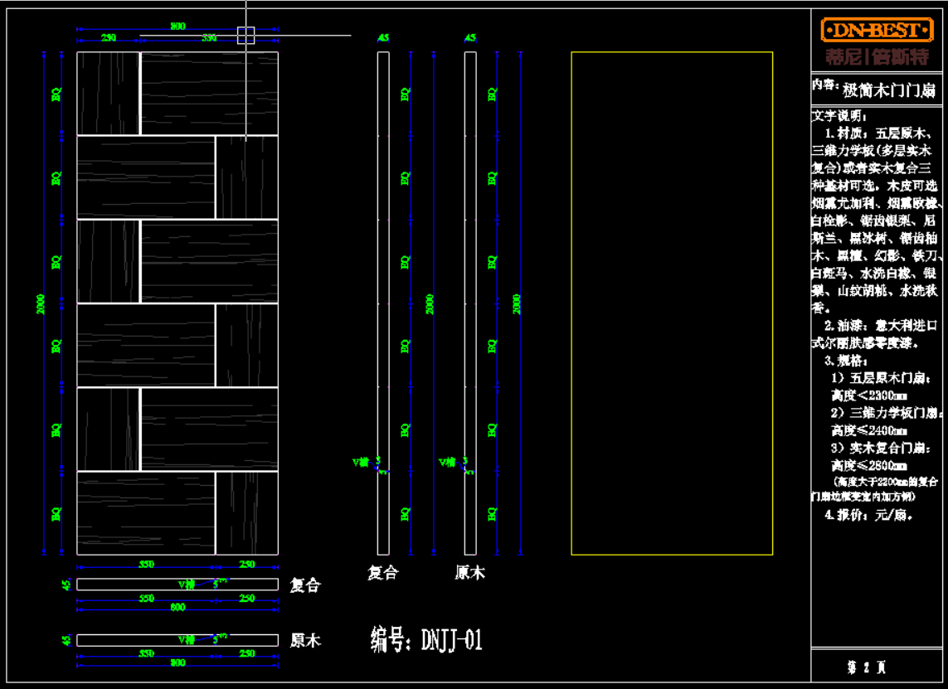Screen dimensions: 948x689
Task: Select the 4.报价 price note line
Action: 868,515
